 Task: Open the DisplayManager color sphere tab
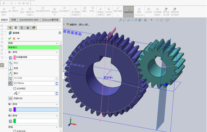[34, 28]
